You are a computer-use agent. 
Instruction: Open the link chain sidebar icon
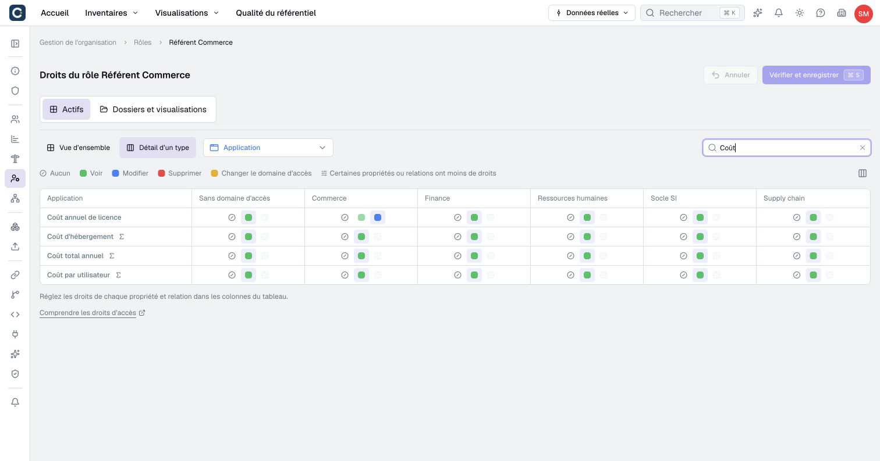pyautogui.click(x=15, y=275)
